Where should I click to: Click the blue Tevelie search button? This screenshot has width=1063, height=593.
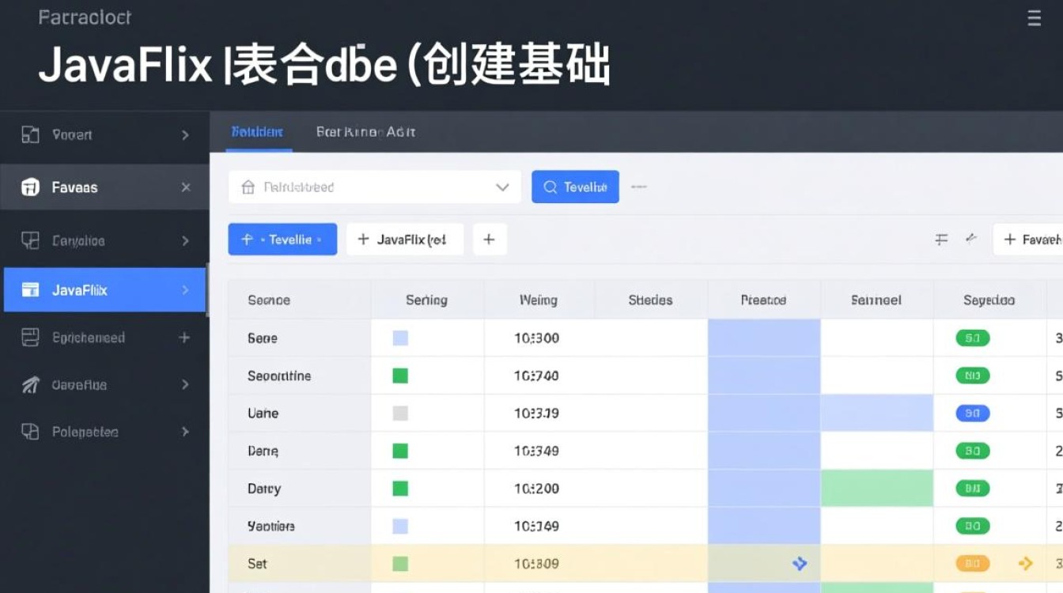(575, 187)
